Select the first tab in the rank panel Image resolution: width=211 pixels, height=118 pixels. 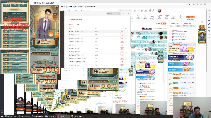[x=172, y=26]
